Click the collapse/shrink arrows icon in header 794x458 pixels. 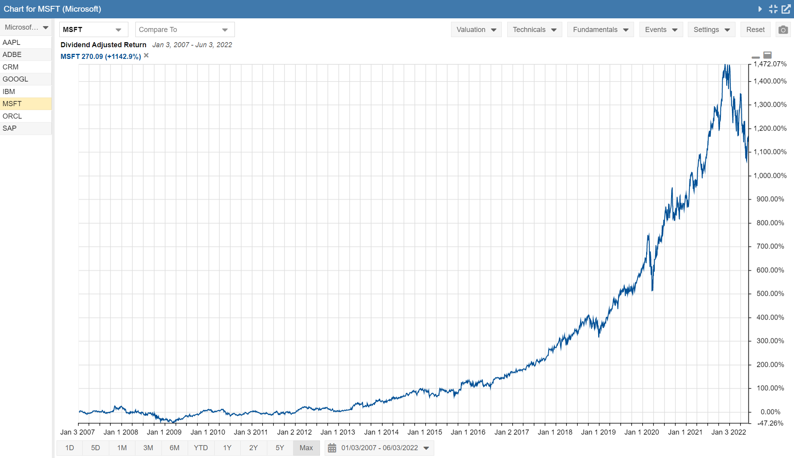coord(773,9)
